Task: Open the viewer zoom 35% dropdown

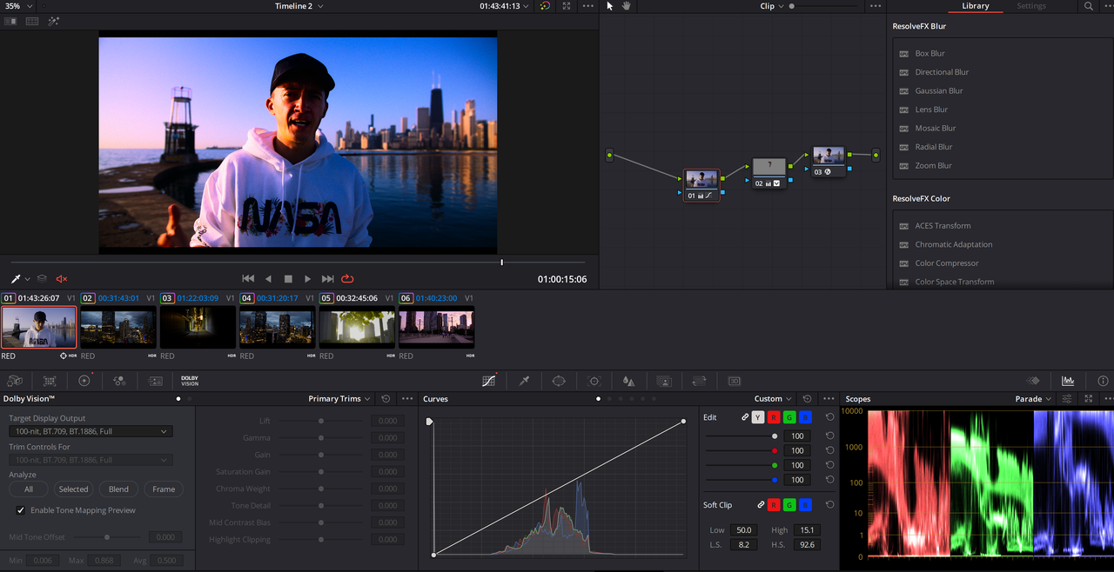Action: 19,6
